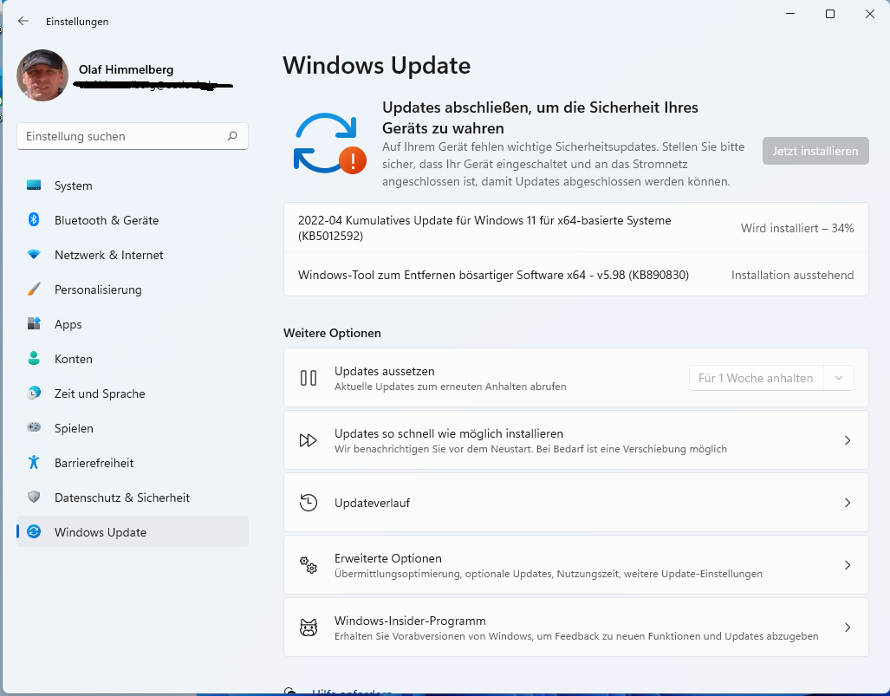Click the search magnifier icon
The height and width of the screenshot is (696, 890).
point(232,136)
